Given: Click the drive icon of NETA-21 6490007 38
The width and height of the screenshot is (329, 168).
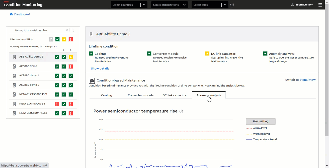Looking at the screenshot, I should click(x=14, y=104).
